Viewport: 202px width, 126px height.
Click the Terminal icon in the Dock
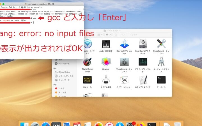(x=151, y=124)
